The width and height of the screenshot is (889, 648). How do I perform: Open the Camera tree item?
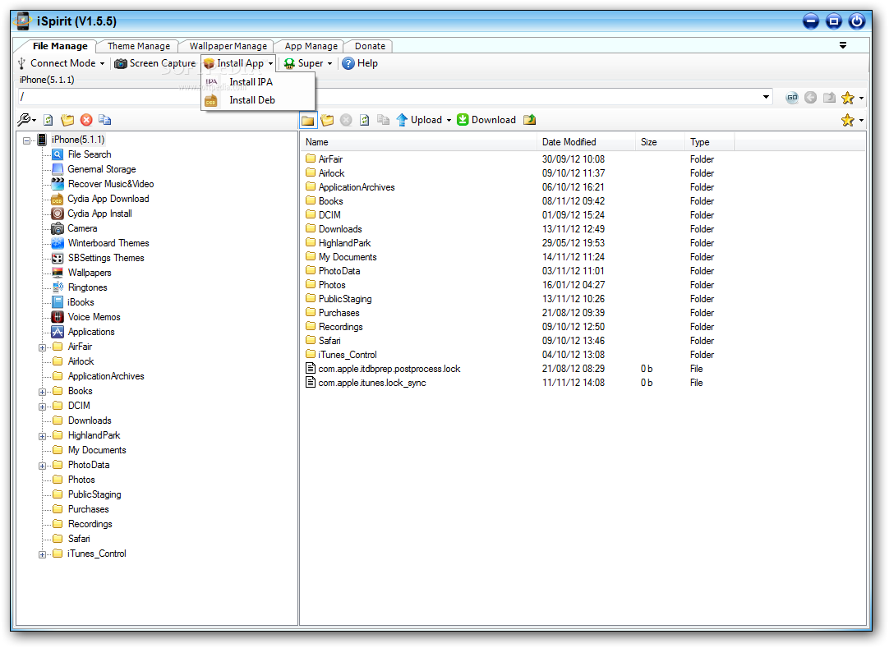coord(82,227)
